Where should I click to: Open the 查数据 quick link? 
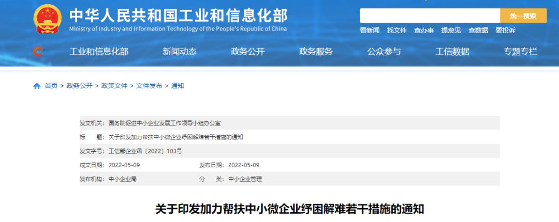(x=478, y=30)
